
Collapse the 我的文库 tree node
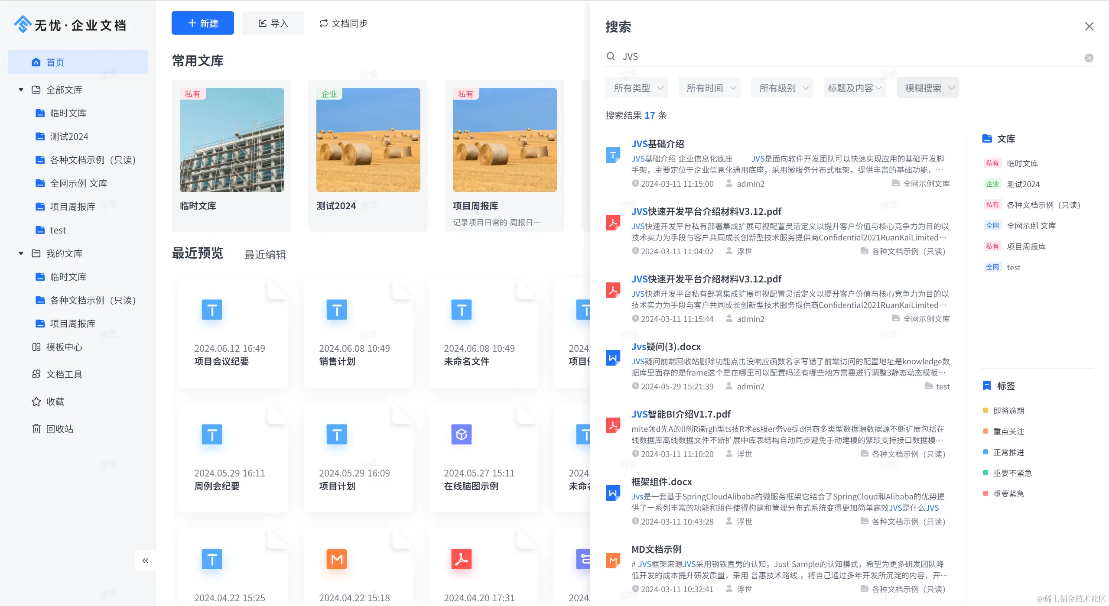coord(21,253)
